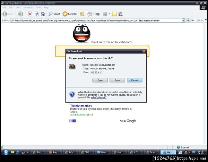Open the Tickdatamarket ad link
The width and height of the screenshot is (208, 162).
81,106
